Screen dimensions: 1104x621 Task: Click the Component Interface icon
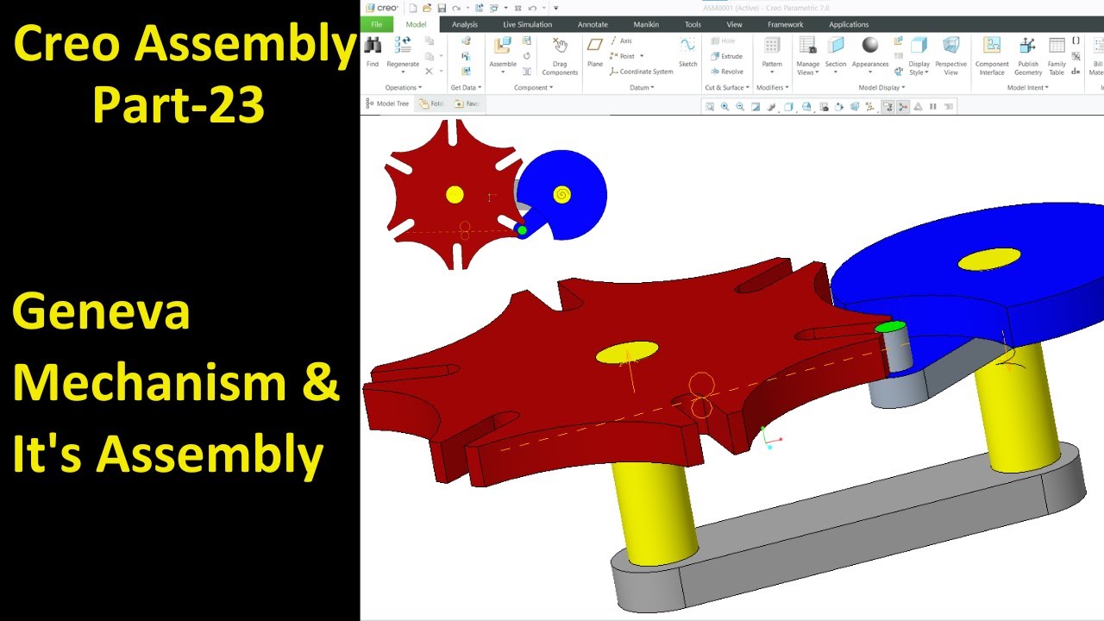tap(992, 46)
